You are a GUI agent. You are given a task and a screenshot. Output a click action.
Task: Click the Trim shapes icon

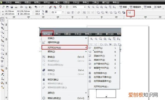103,13
